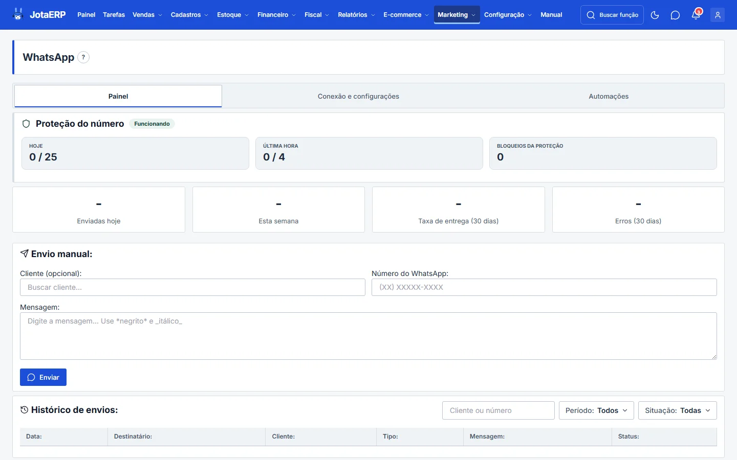Click the Buscar função search button
This screenshot has height=460, width=737.
tap(612, 15)
